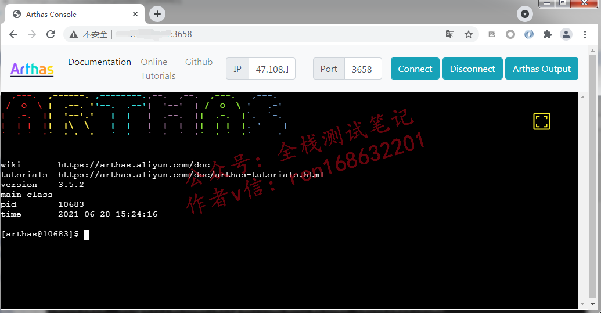This screenshot has width=601, height=313.
Task: Click the small square extension icon beside the bookmark star
Action: point(492,34)
